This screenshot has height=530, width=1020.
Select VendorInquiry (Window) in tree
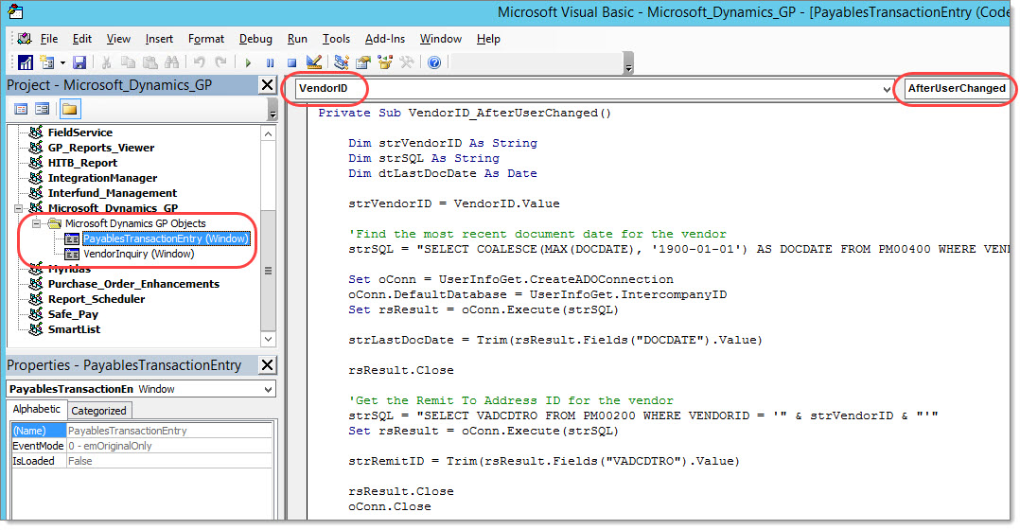coord(138,254)
